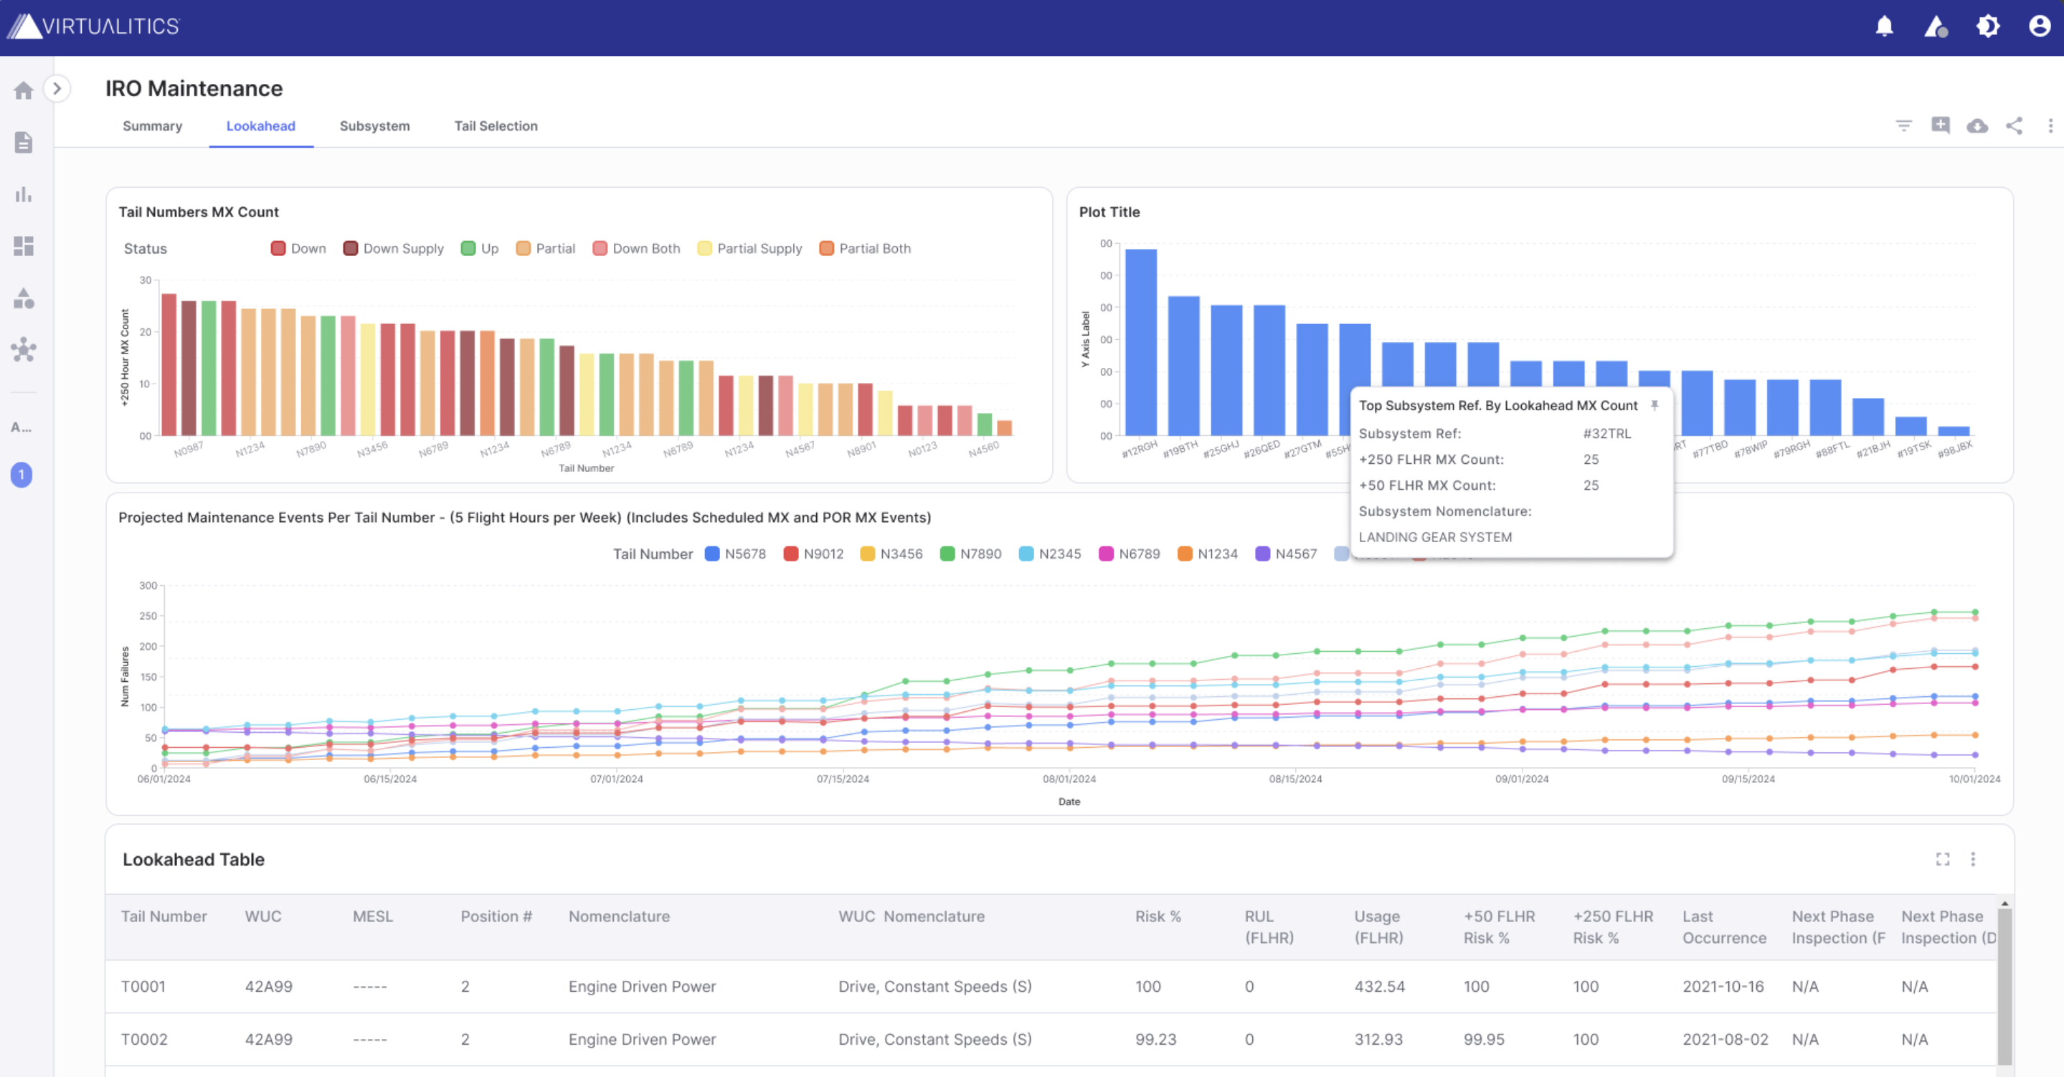The width and height of the screenshot is (2064, 1077).
Task: Go to Home in the sidebar
Action: pos(23,90)
